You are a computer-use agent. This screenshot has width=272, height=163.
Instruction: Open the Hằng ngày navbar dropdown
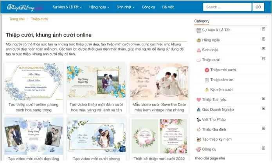[99, 7]
